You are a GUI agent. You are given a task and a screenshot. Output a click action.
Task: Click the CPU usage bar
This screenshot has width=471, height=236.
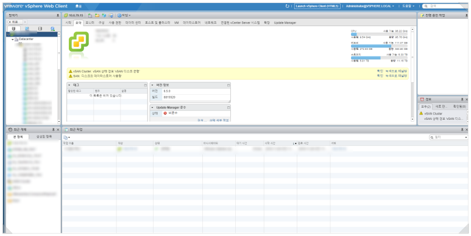(x=379, y=34)
